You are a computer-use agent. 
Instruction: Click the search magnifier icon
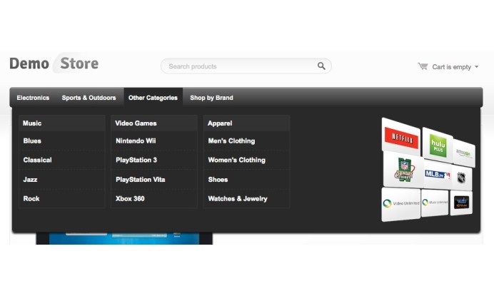click(x=321, y=66)
